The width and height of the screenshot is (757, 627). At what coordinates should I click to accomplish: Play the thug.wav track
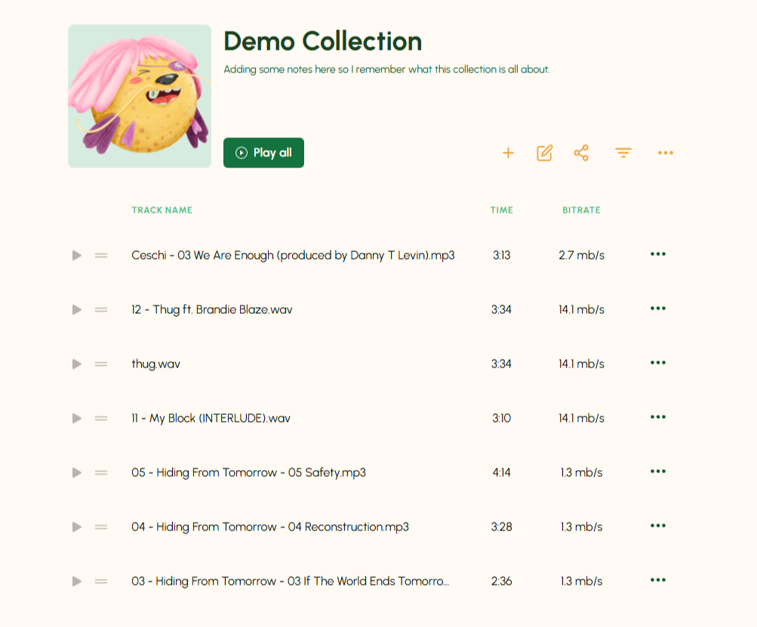coord(76,364)
